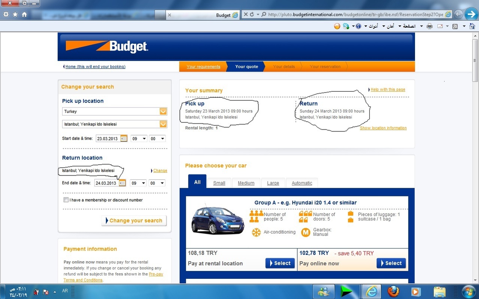Screen dimensions: 479x299
Task: Click the Budget logo
Action: [107, 46]
